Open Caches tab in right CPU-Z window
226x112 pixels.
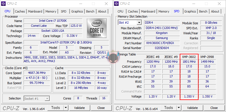coord(133,11)
